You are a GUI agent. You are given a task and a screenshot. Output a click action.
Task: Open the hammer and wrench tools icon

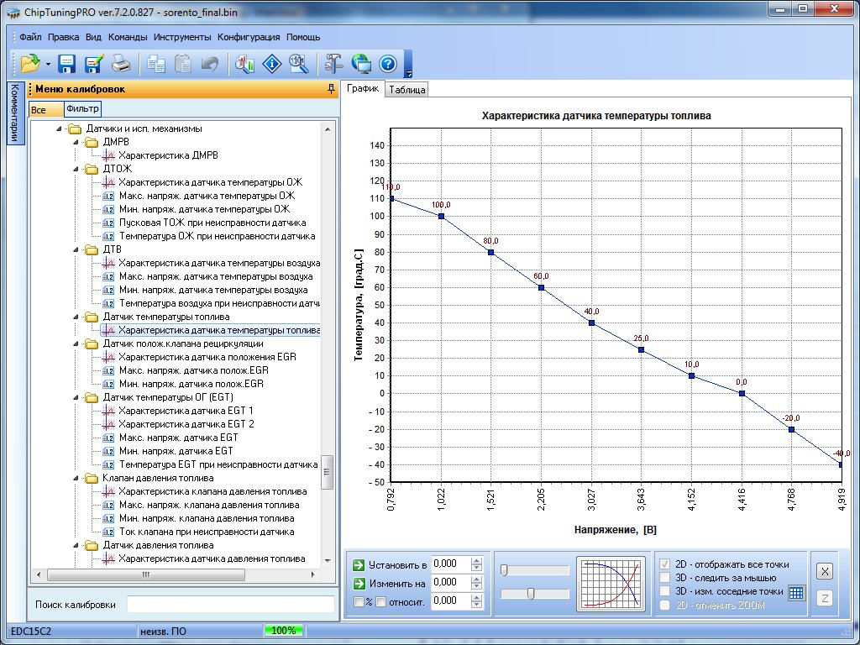tap(333, 63)
